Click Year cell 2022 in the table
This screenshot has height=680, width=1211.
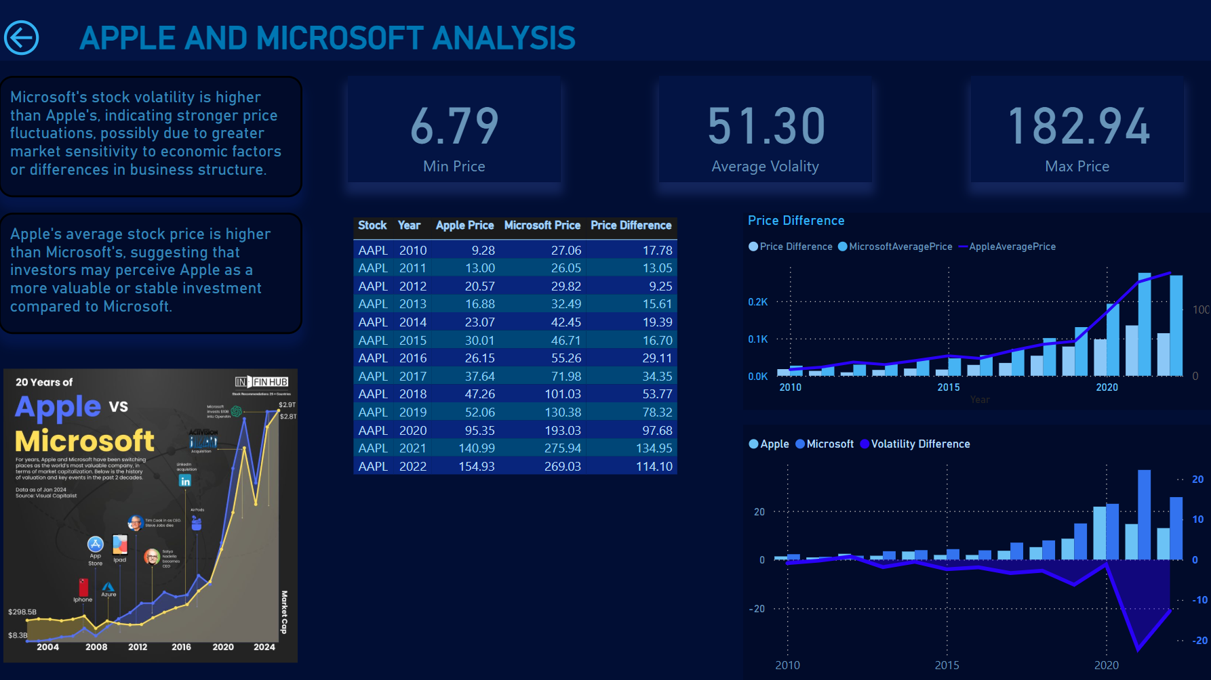tap(413, 467)
